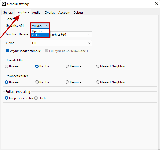Image resolution: width=160 pixels, height=150 pixels.
Task: Close the General settings window
Action: 156,4
